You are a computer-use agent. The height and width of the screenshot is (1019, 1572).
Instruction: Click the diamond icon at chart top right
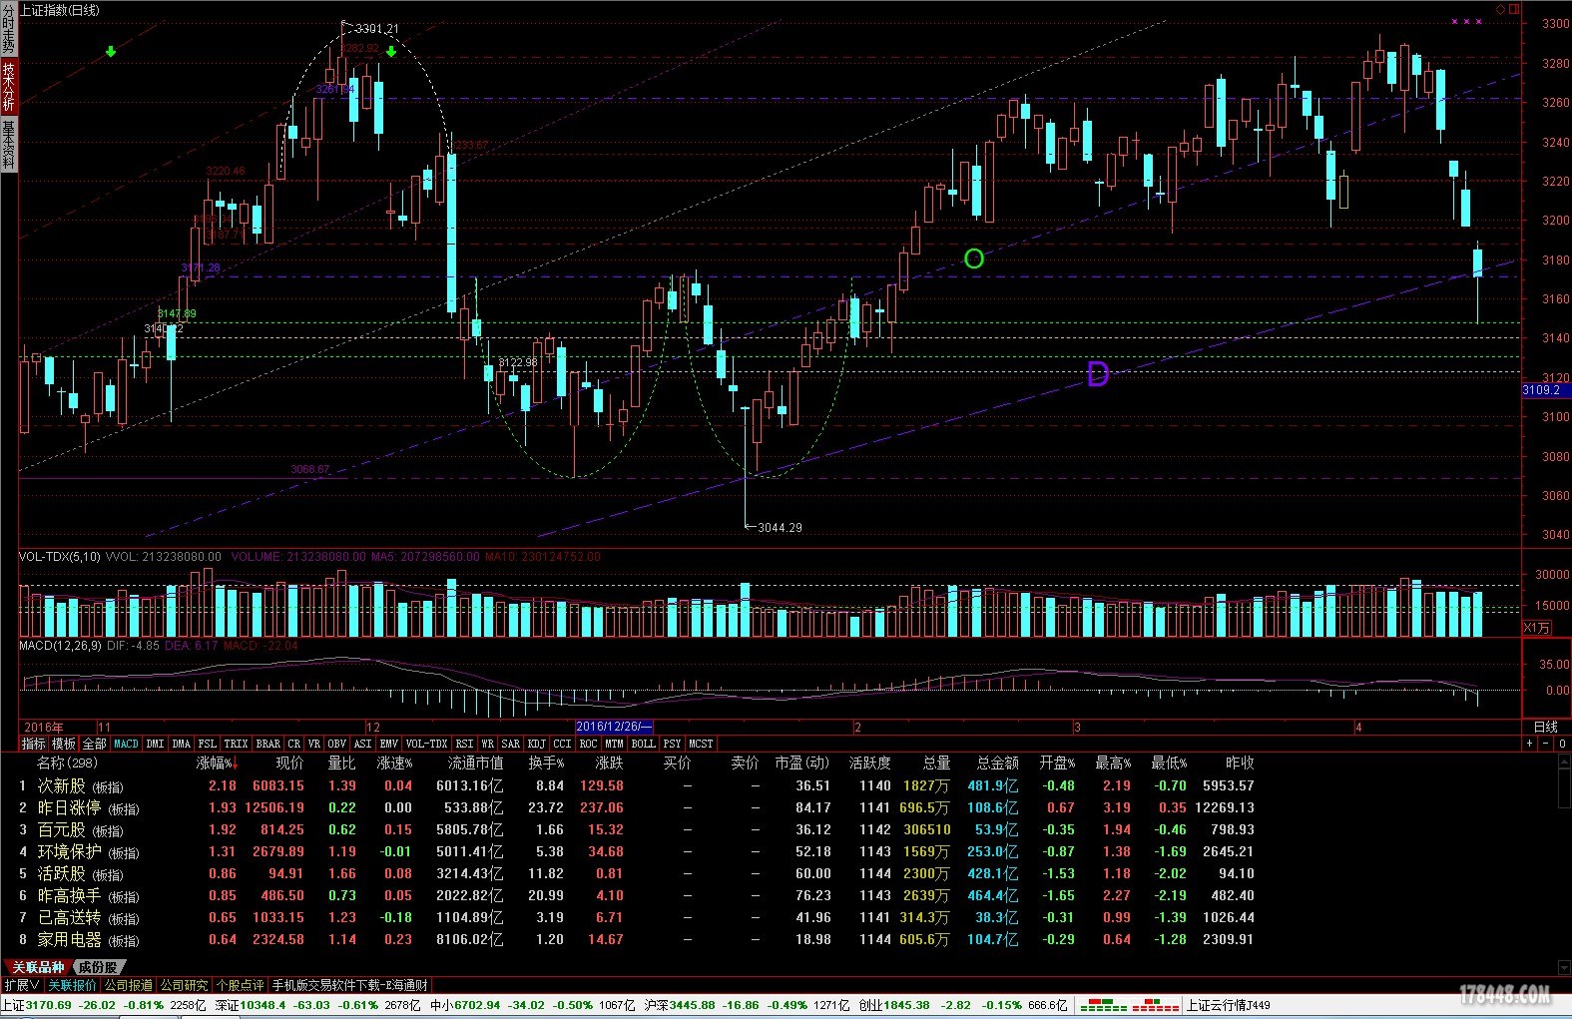click(1500, 10)
